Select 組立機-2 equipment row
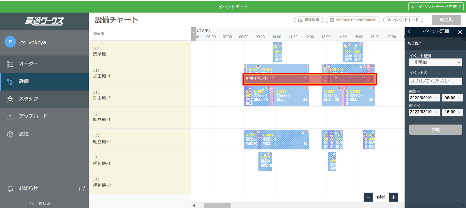The width and height of the screenshot is (466, 208). click(x=140, y=139)
